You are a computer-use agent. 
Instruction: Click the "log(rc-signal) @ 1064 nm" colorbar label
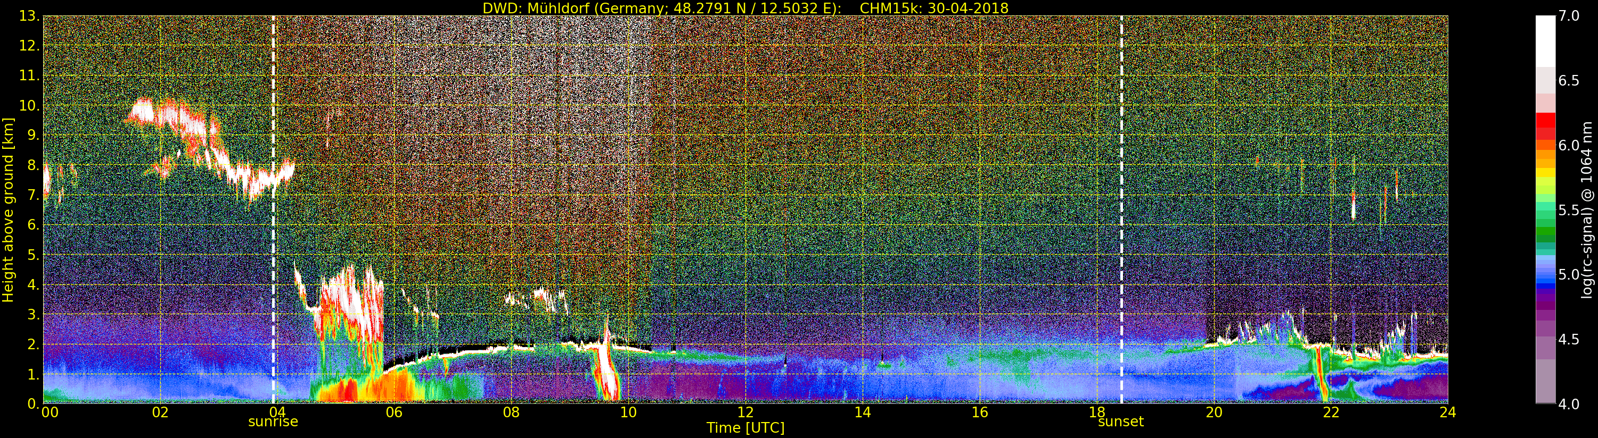coord(1587,210)
